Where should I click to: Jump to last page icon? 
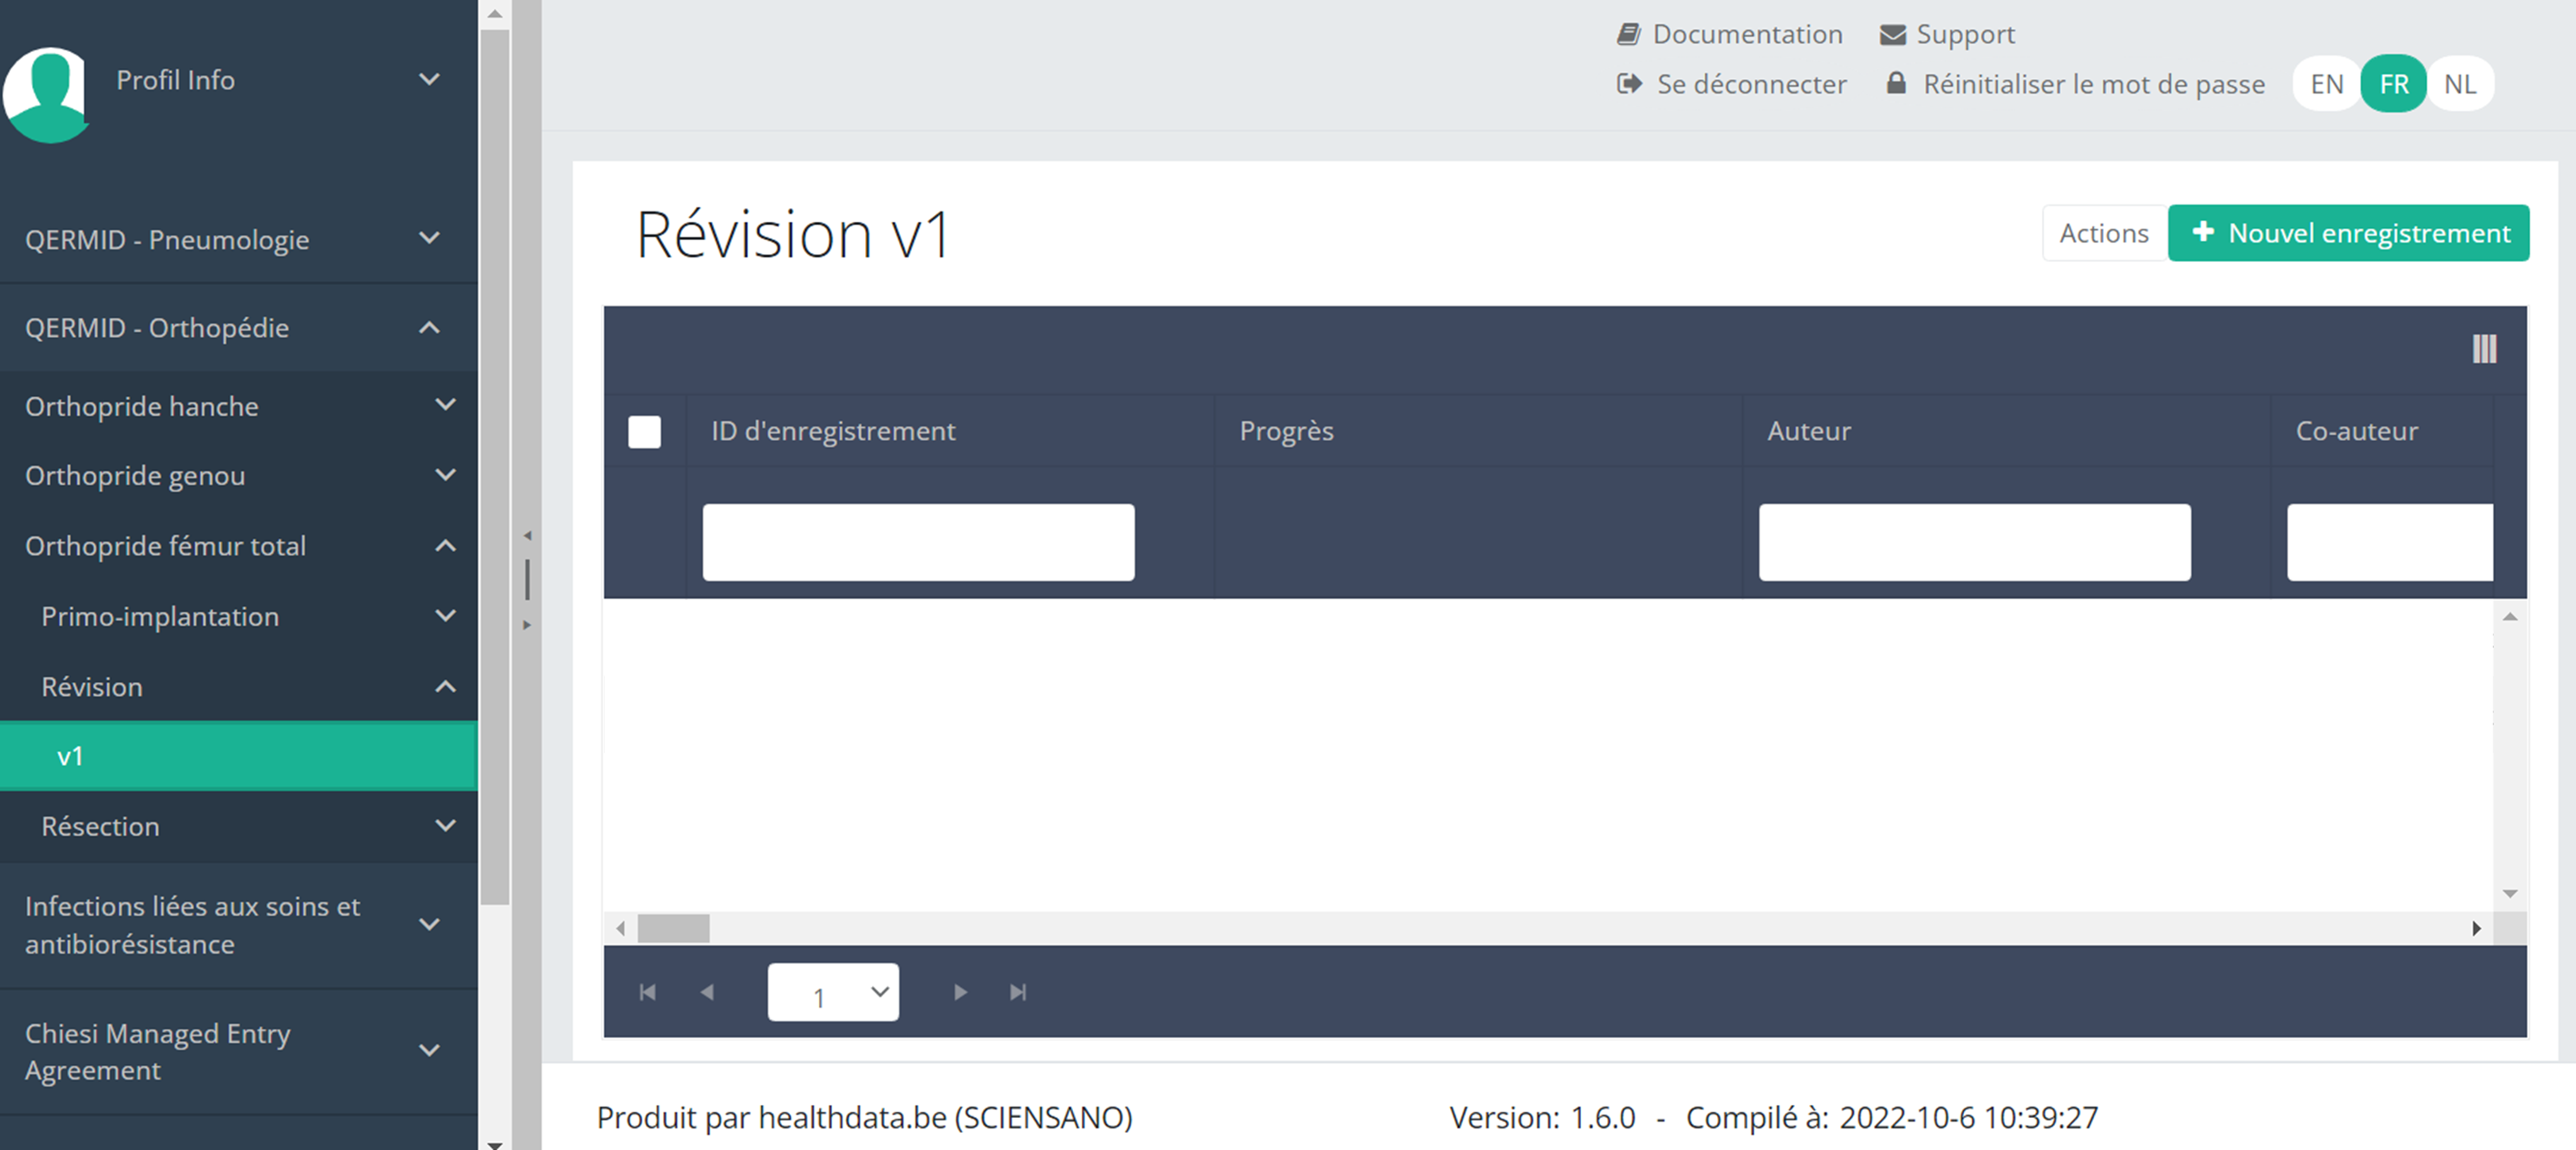[1018, 992]
